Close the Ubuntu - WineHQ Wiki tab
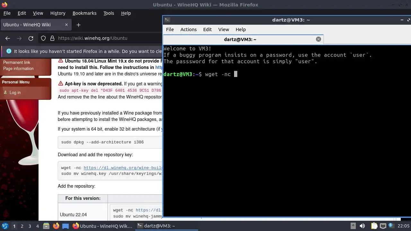Viewport: 411px width, 231px height. (66, 25)
